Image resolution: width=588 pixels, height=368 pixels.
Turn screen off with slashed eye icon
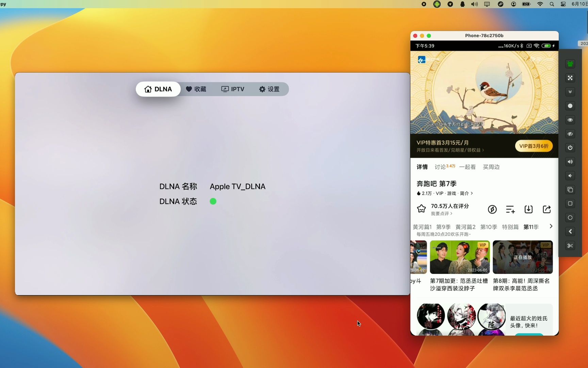coord(570,134)
